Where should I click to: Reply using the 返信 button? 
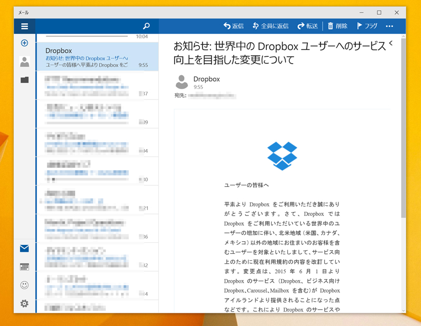pyautogui.click(x=234, y=26)
